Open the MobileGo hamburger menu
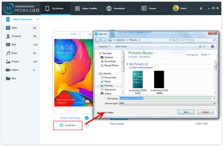This screenshot has height=146, width=223. (201, 9)
